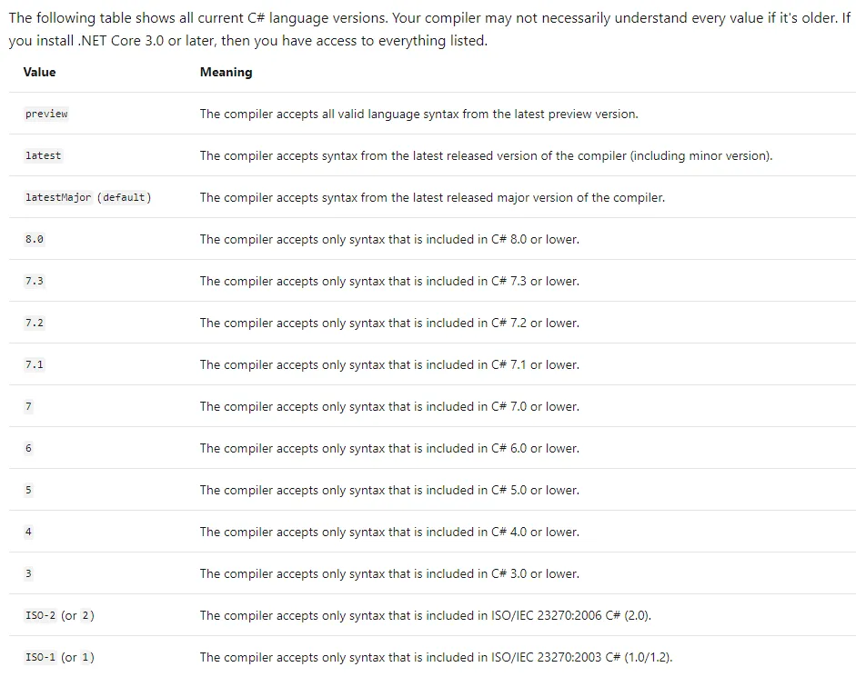Screen dimensions: 856x677
Task: Click the 'latestMajor (default)' value cell
Action: (88, 197)
